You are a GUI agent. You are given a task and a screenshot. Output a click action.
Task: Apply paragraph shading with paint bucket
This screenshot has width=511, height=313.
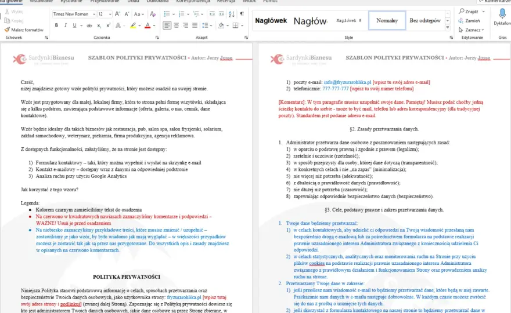coord(221,26)
